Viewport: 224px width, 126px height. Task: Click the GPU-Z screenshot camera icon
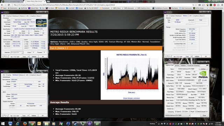207,65
